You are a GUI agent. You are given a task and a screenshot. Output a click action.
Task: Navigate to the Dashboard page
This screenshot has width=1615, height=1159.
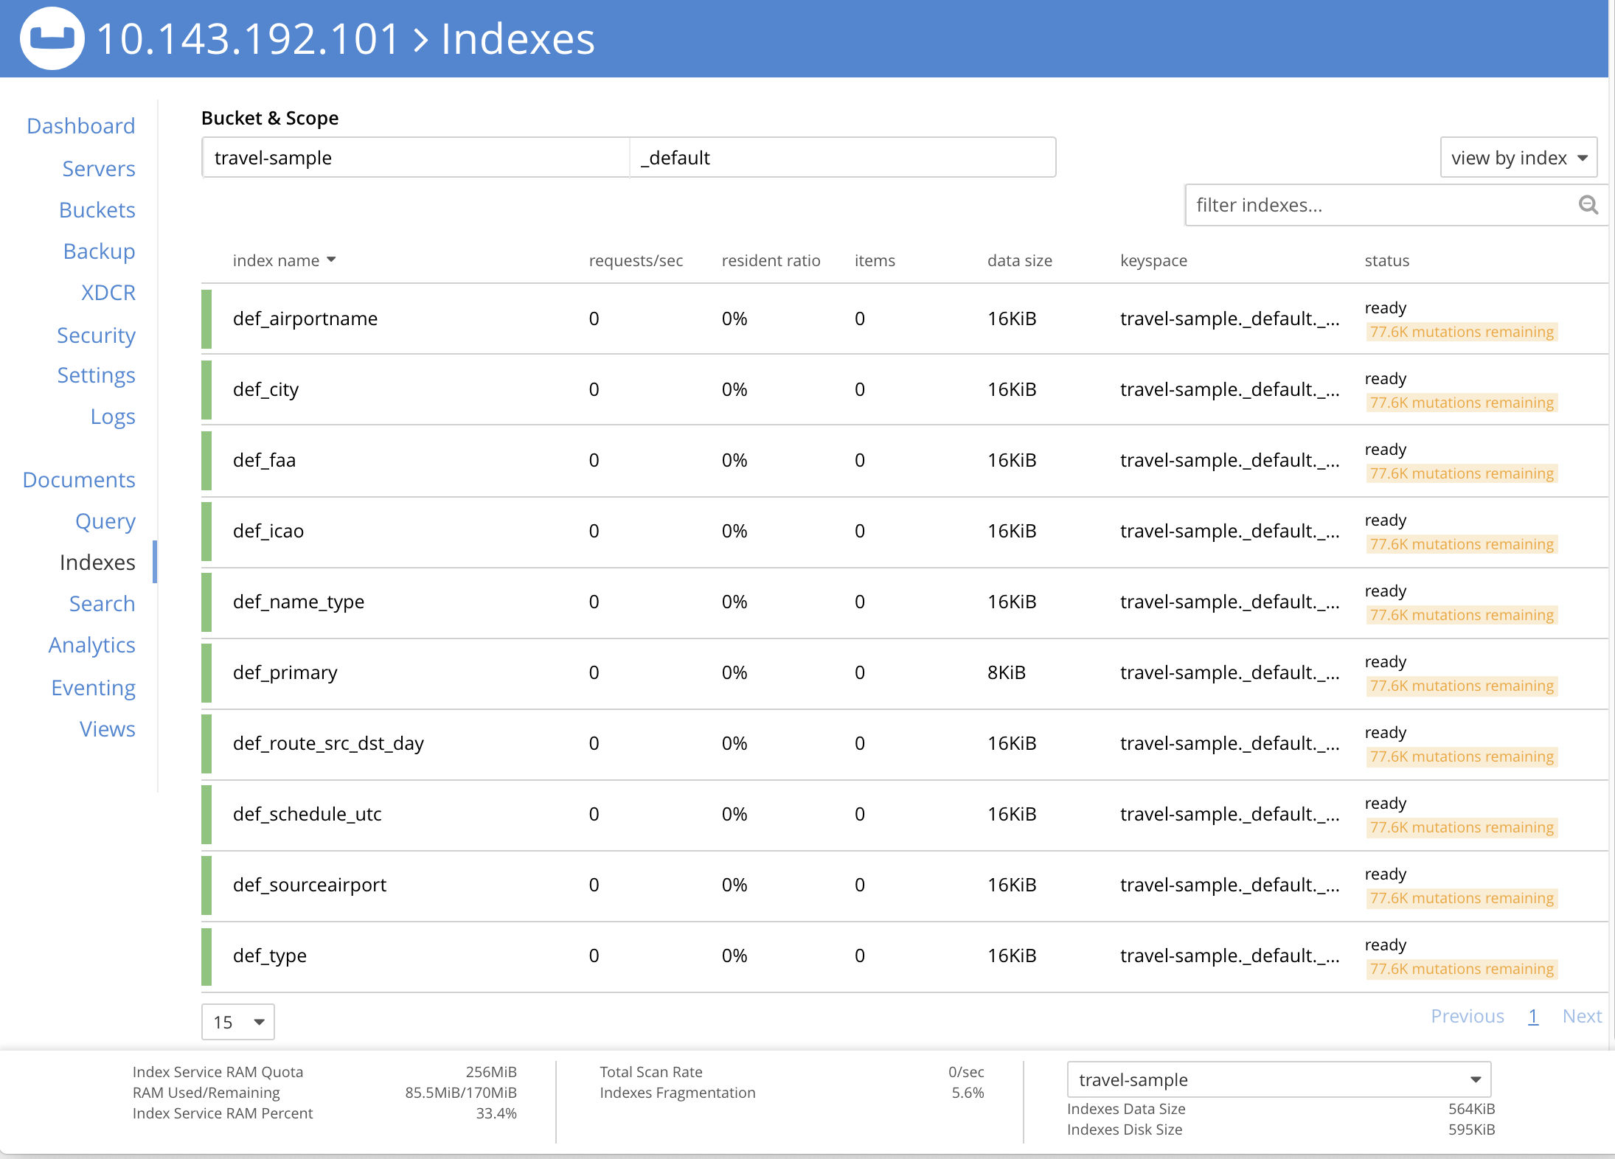80,125
